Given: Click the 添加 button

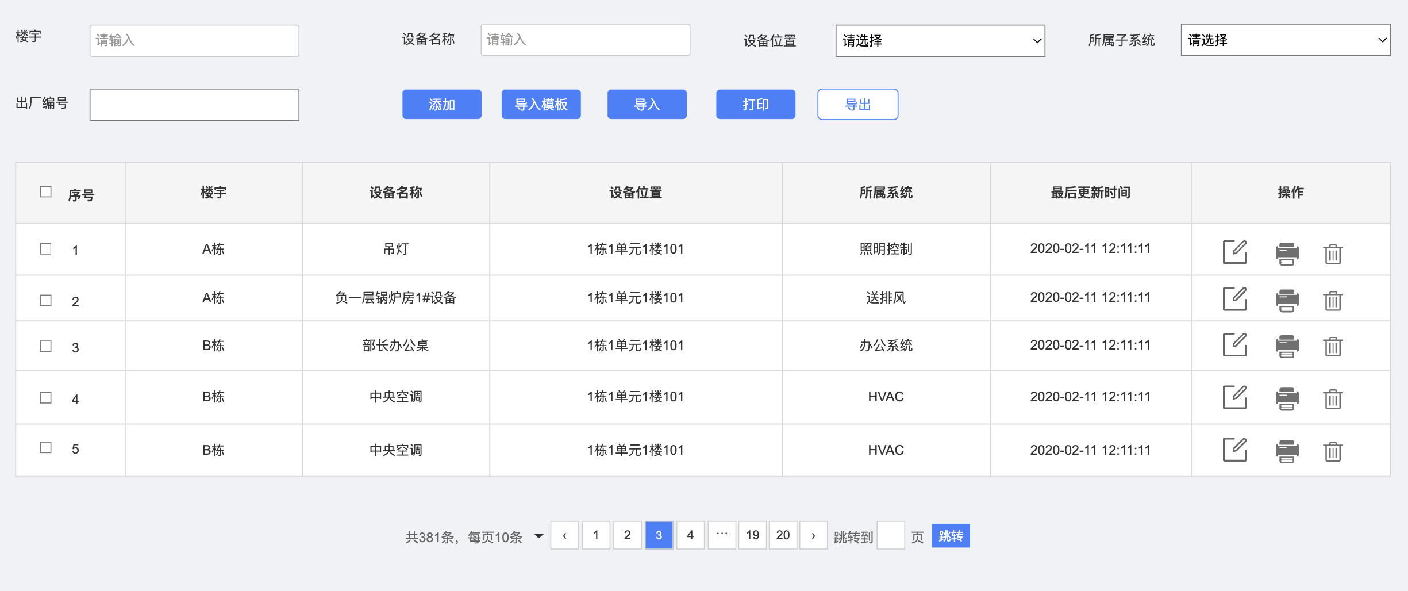Looking at the screenshot, I should point(441,105).
